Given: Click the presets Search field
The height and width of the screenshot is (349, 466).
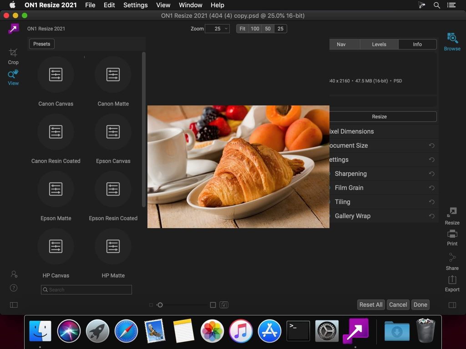Looking at the screenshot, I should 86,289.
